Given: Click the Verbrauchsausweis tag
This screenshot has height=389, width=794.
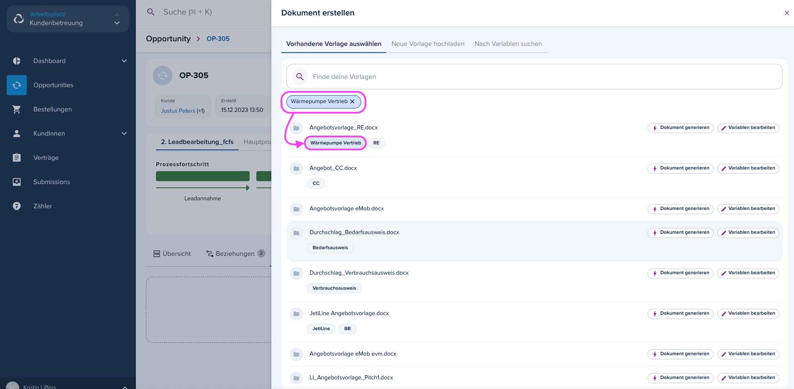Looking at the screenshot, I should [334, 288].
